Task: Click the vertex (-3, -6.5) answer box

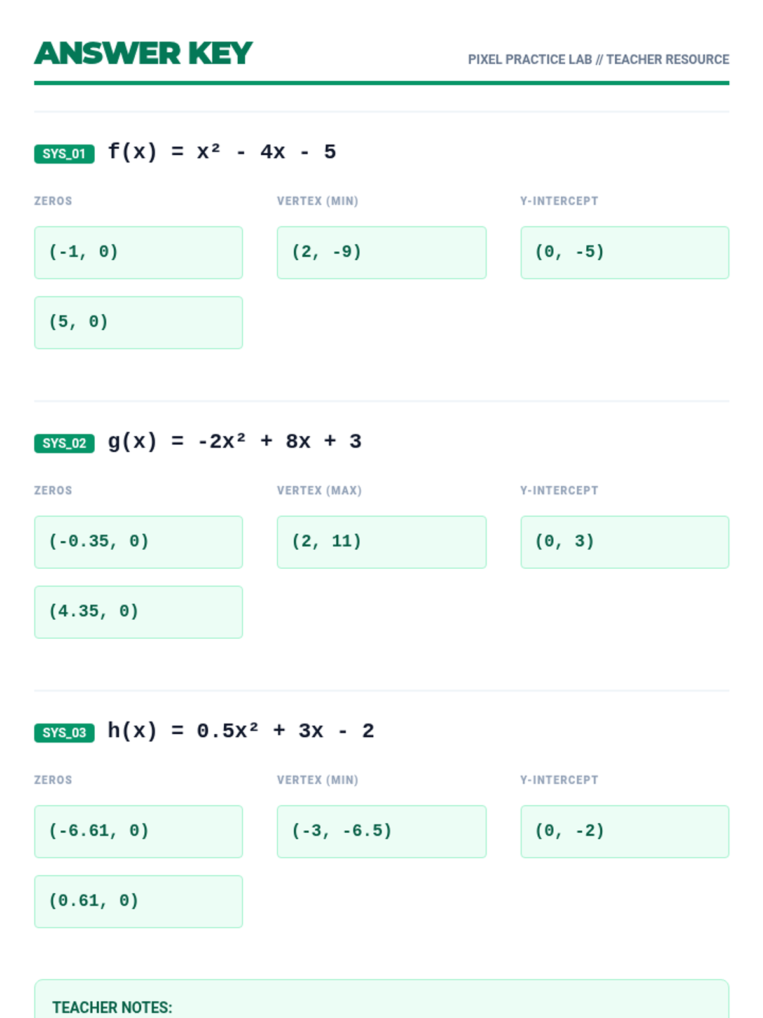Action: coord(381,832)
